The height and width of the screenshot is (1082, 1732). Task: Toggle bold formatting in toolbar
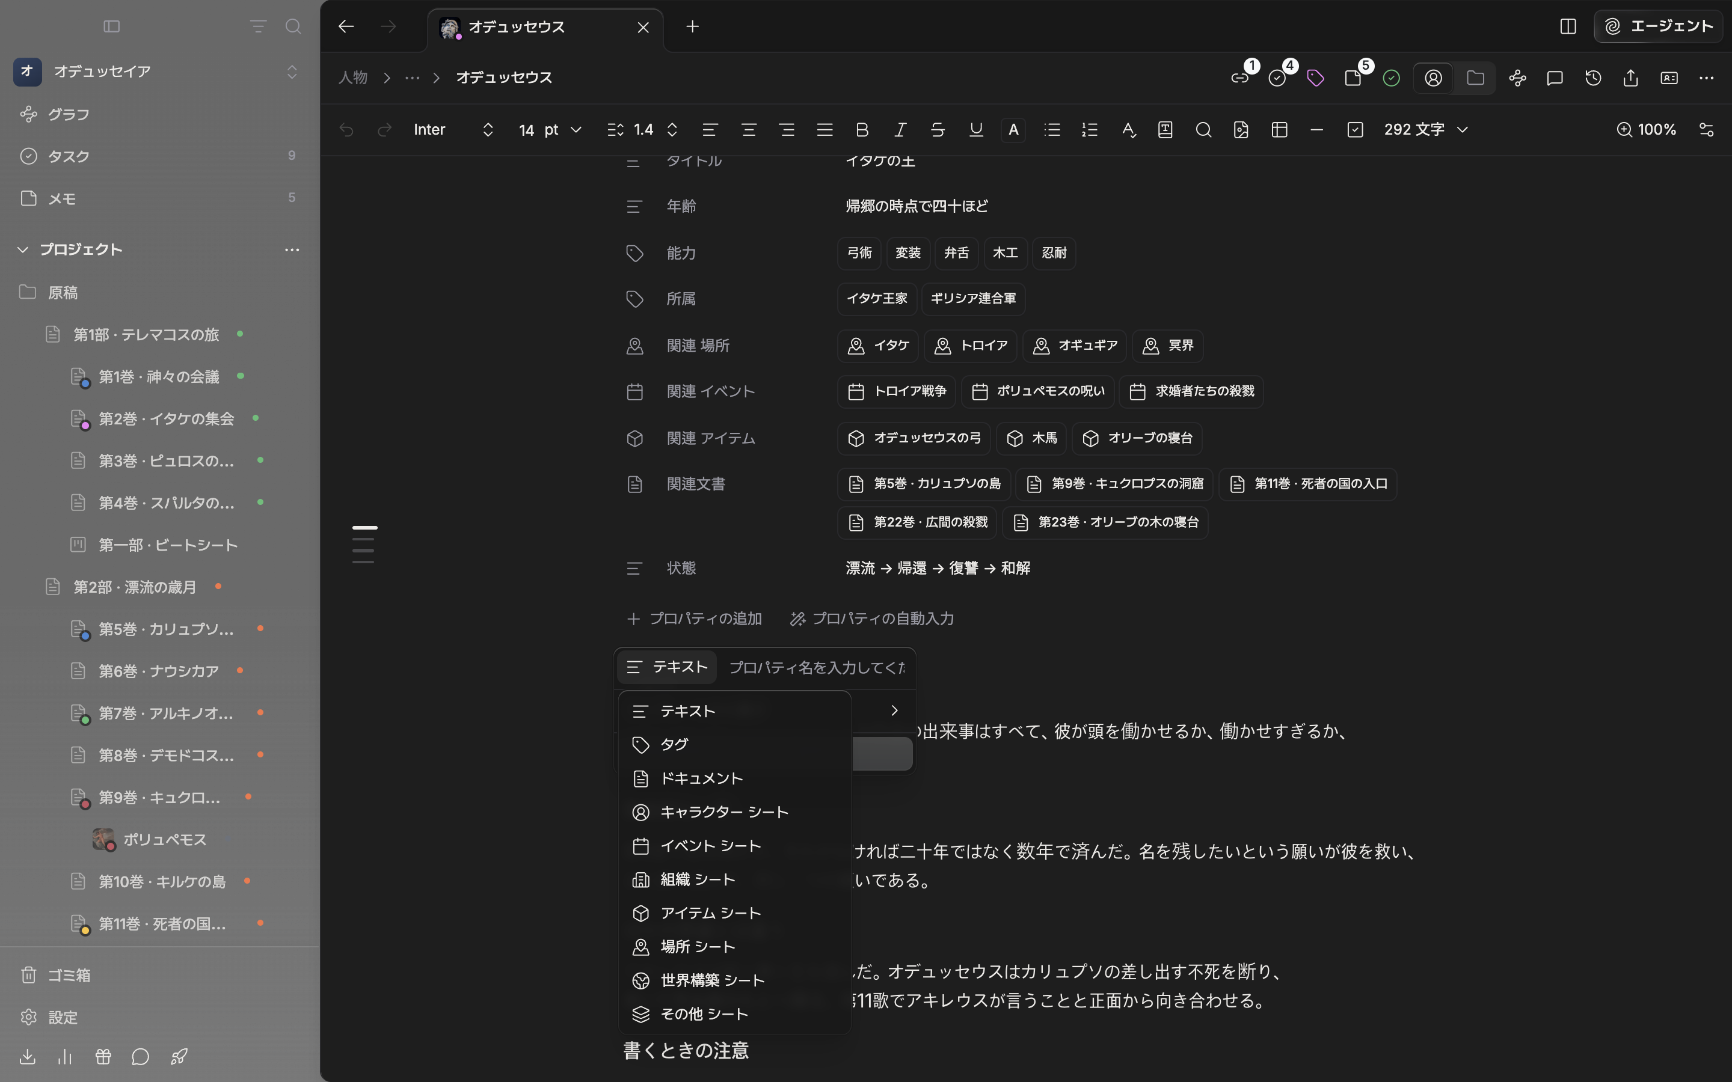point(862,129)
